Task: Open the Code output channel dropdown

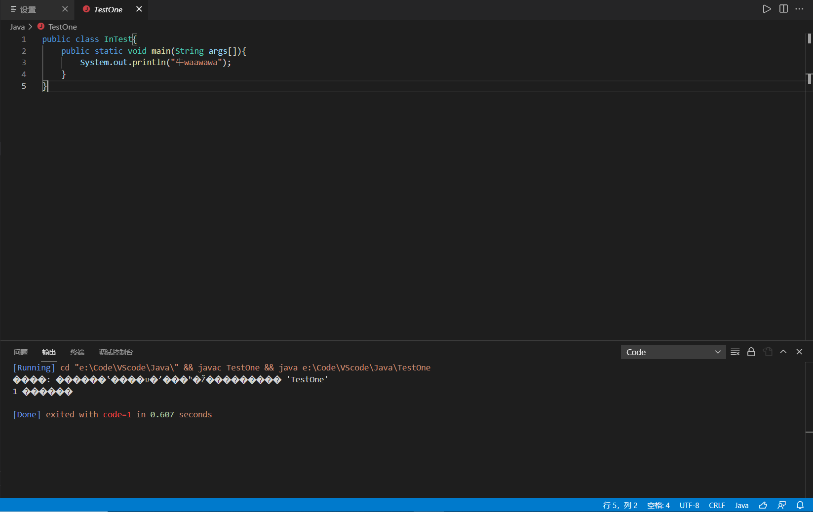Action: (673, 352)
